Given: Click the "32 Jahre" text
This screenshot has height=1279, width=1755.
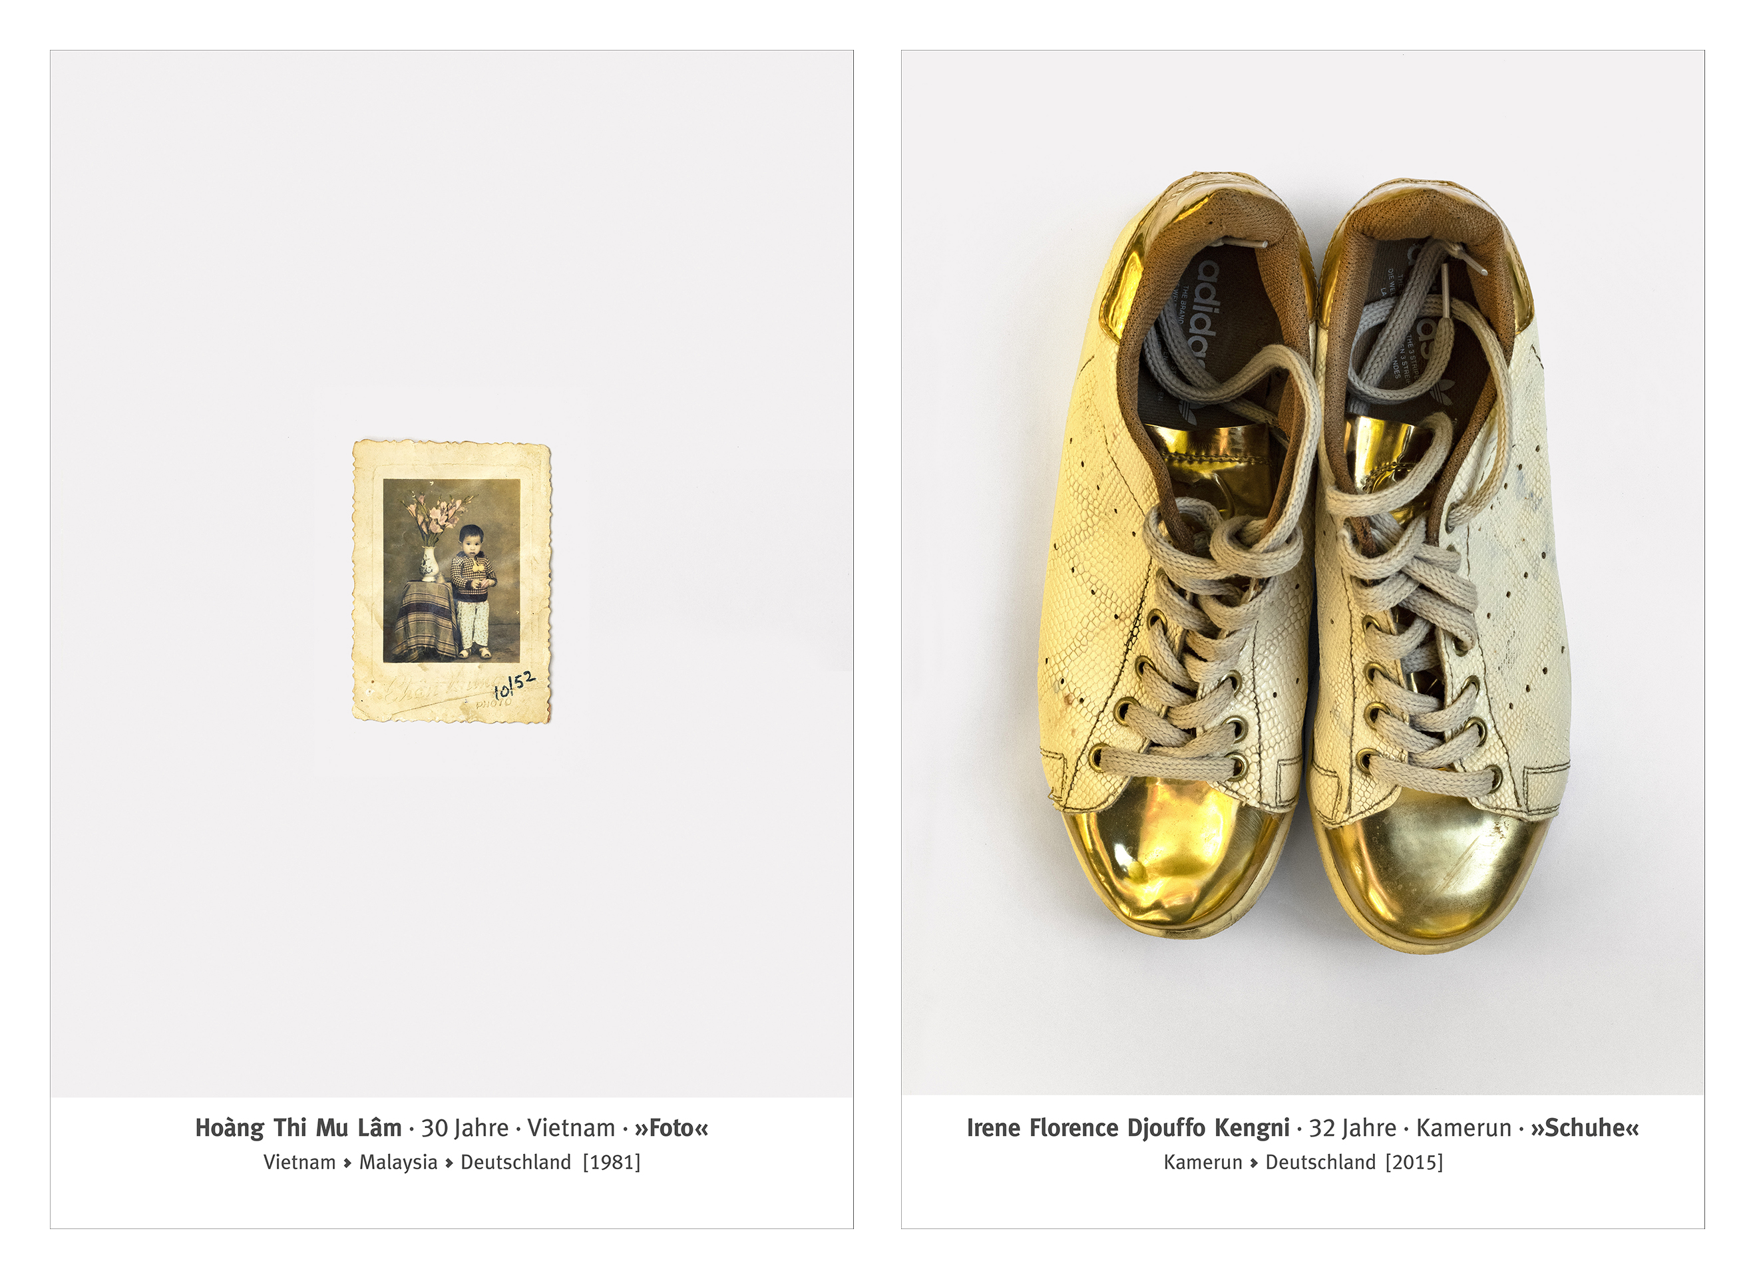Looking at the screenshot, I should coord(1352,1129).
